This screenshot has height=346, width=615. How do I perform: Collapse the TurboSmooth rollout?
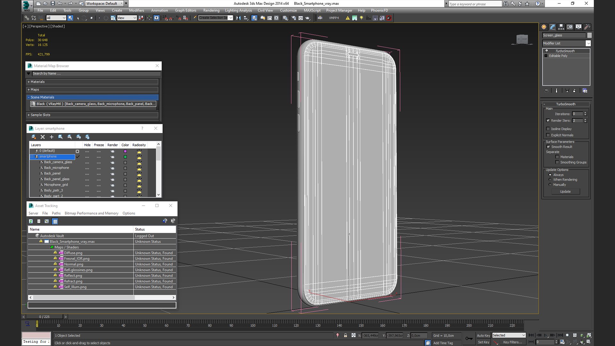[x=566, y=104]
